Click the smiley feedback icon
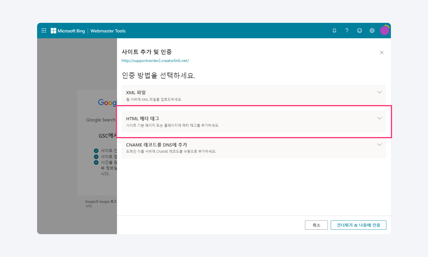The image size is (428, 257). (x=360, y=31)
